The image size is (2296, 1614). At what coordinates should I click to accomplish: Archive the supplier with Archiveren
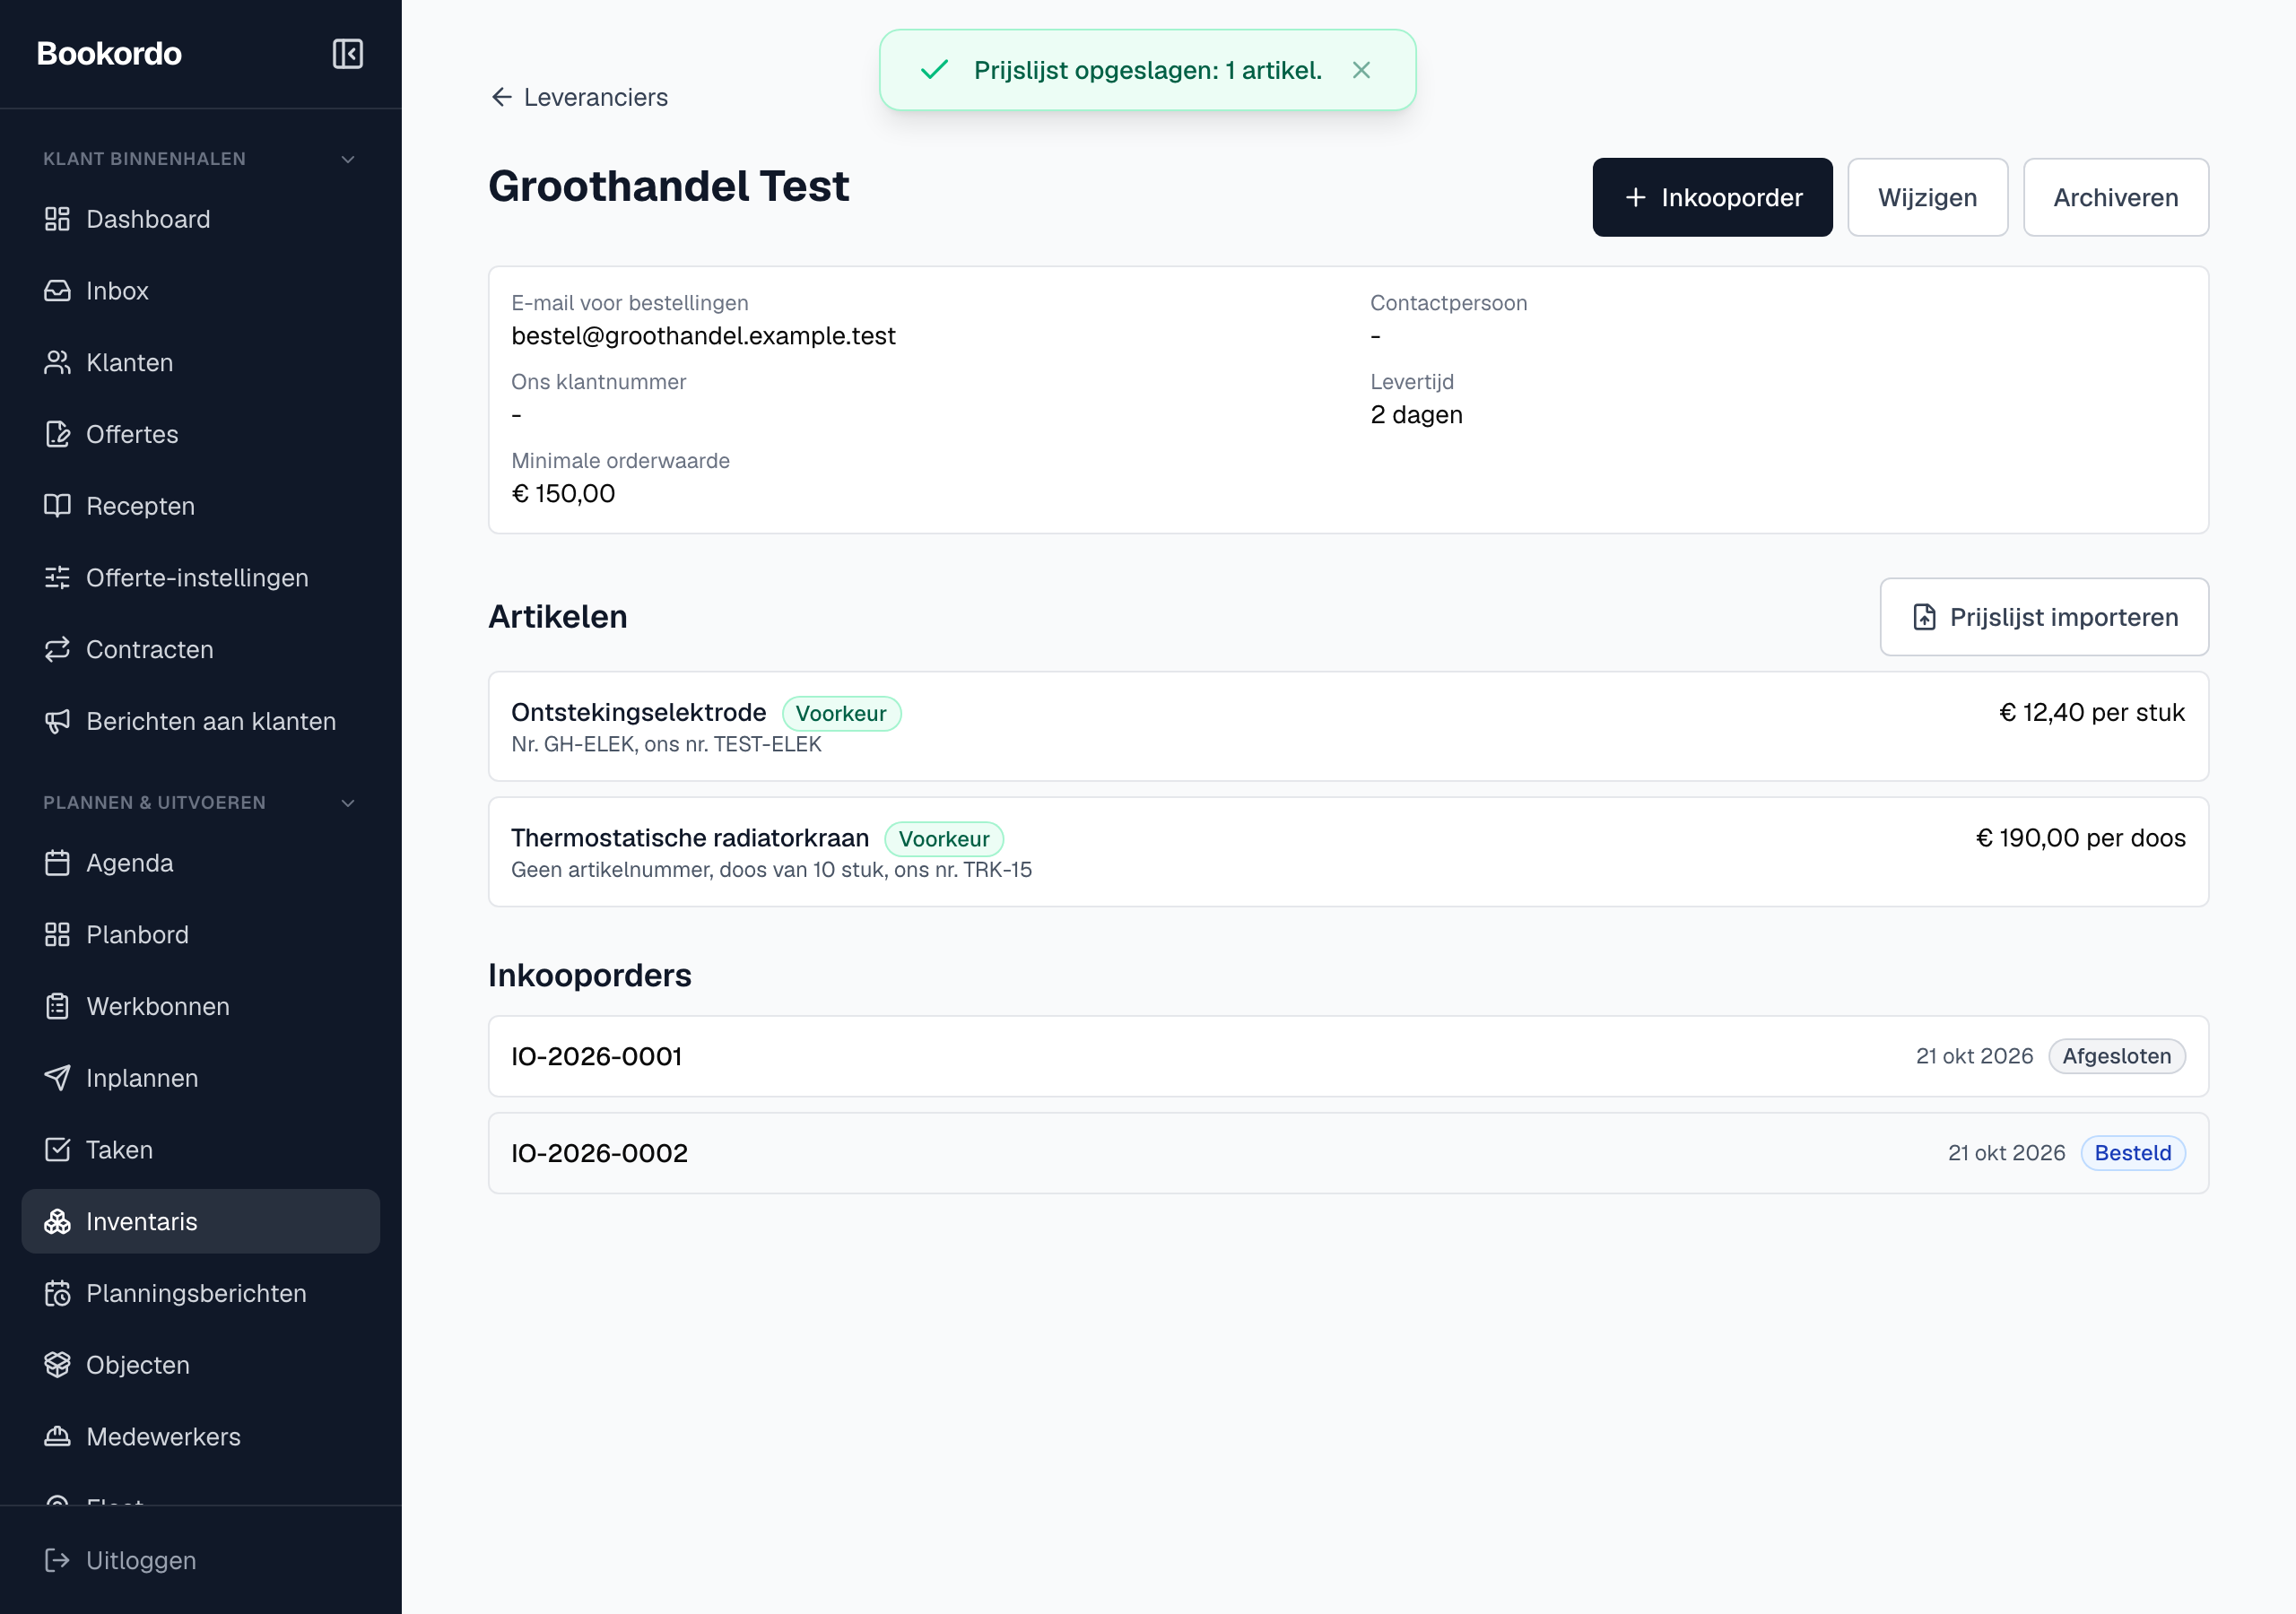pos(2115,197)
